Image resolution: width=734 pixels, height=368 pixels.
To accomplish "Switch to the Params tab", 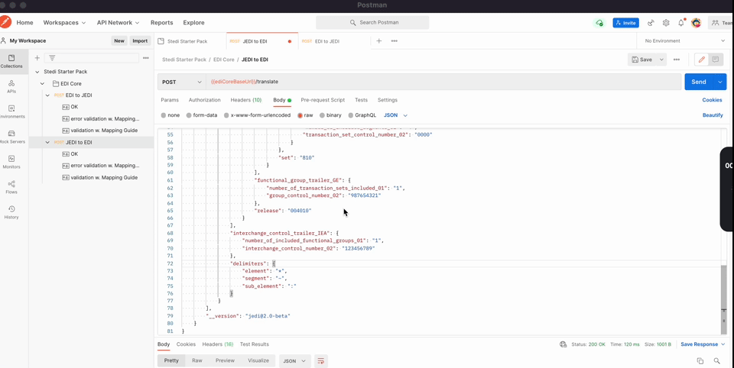I will pyautogui.click(x=170, y=100).
